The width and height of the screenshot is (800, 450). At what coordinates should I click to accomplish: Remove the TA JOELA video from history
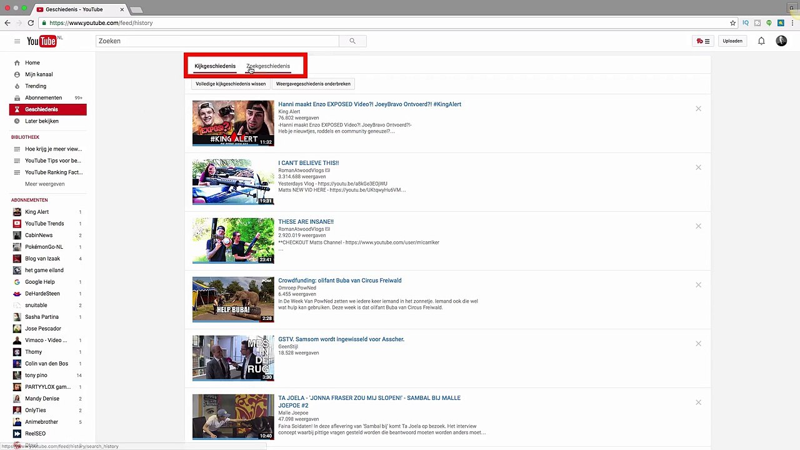pos(698,402)
